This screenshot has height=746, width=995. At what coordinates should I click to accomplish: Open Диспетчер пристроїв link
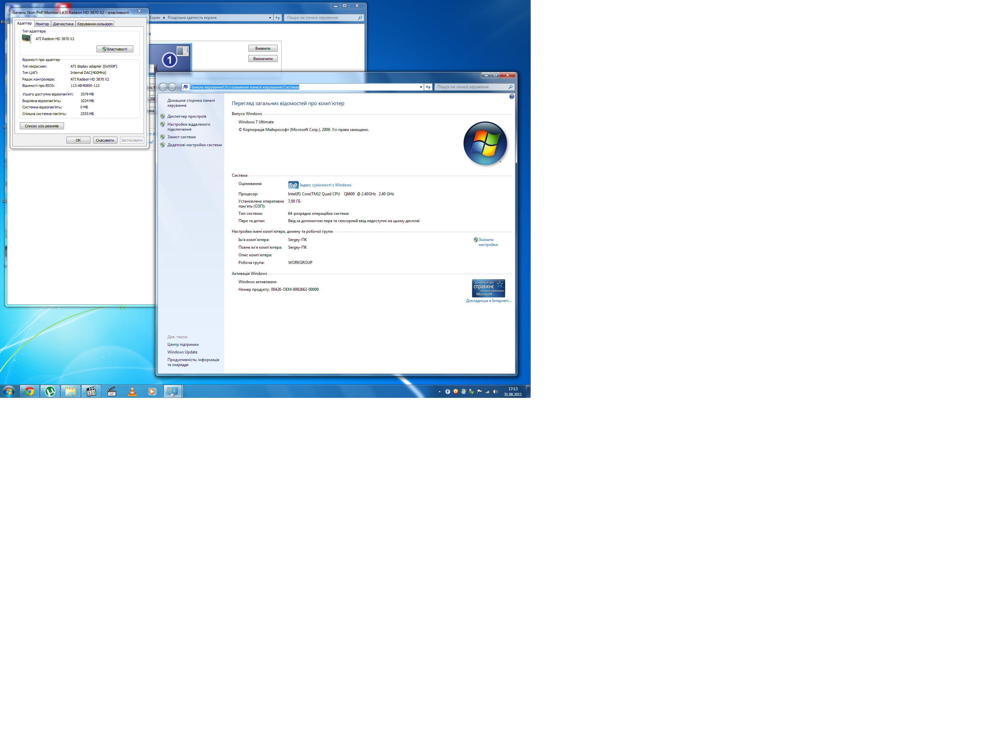click(187, 116)
